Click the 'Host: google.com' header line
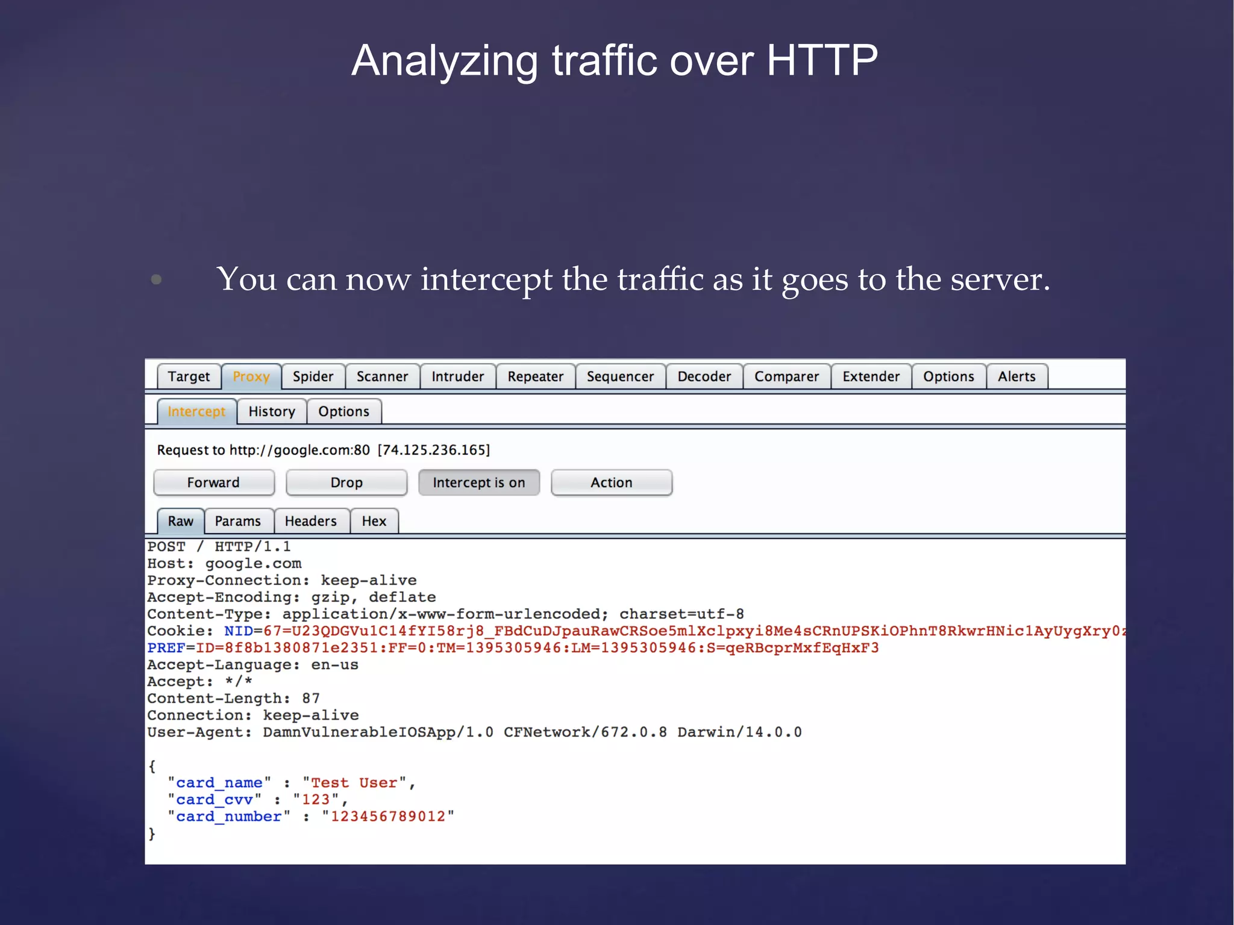This screenshot has width=1234, height=925. coord(224,563)
